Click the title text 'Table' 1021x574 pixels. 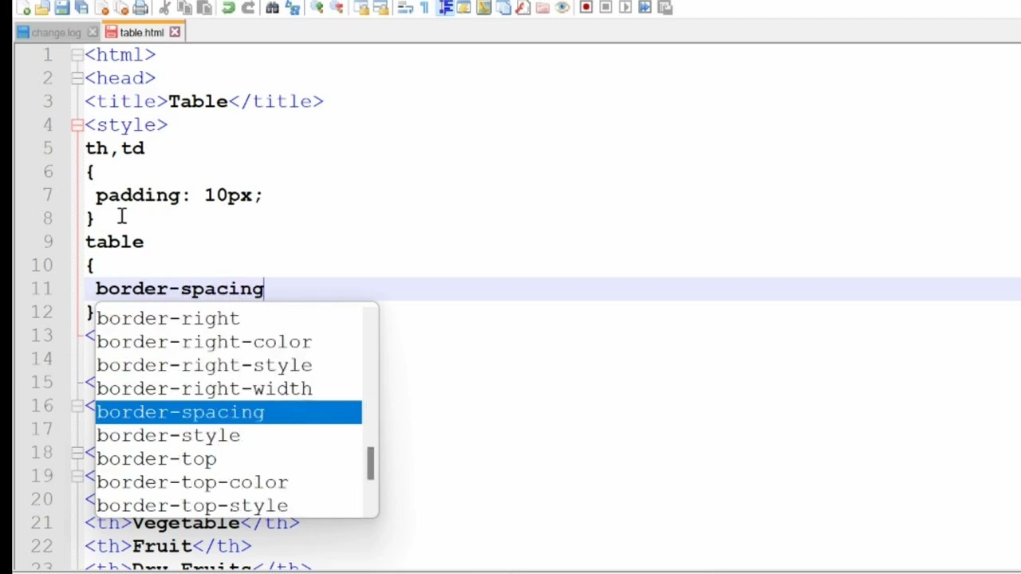click(198, 101)
